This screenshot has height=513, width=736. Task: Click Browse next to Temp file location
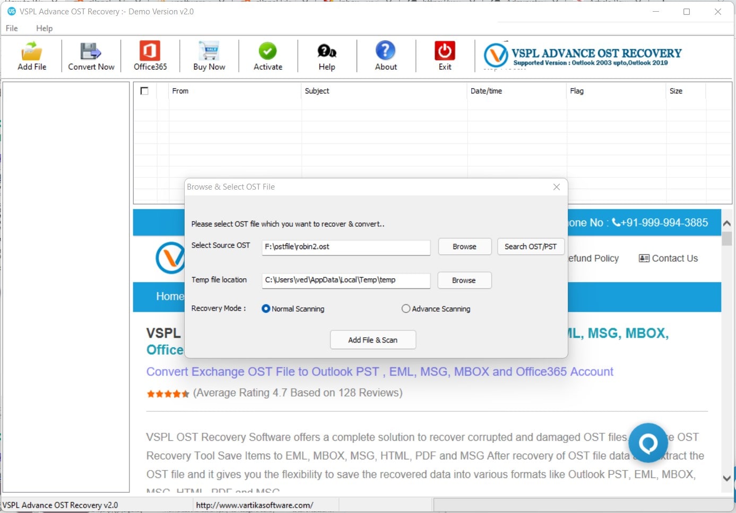coord(464,280)
